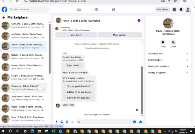Open the Friends icon in top navigation

(x=96, y=10)
